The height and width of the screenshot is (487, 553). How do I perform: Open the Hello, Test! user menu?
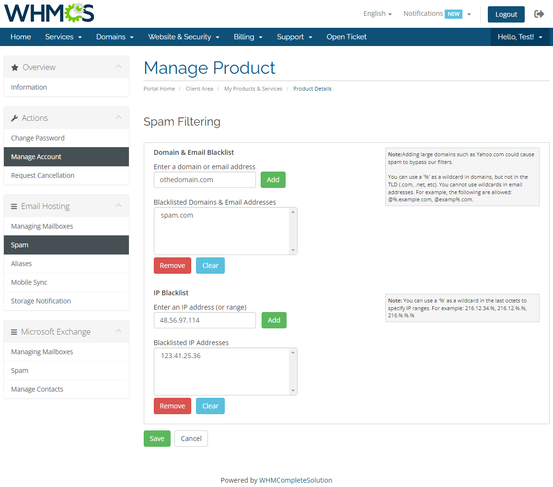520,37
